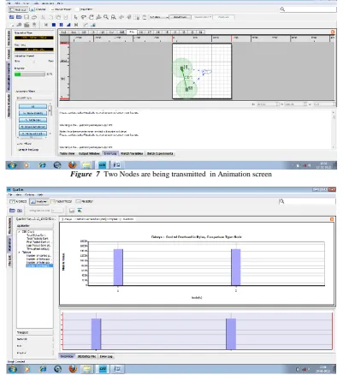Click the node 2 bar in the main chart
Viewport: 349px width, 375px height.
pyautogui.click(x=236, y=267)
